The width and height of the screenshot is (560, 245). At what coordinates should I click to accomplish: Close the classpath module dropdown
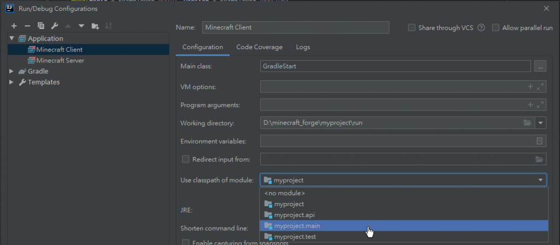click(x=540, y=180)
